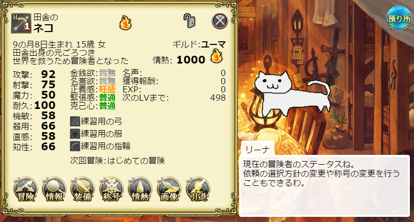This screenshot has height=222, width=414.
Task: Click the white cat character image
Action: 292,94
